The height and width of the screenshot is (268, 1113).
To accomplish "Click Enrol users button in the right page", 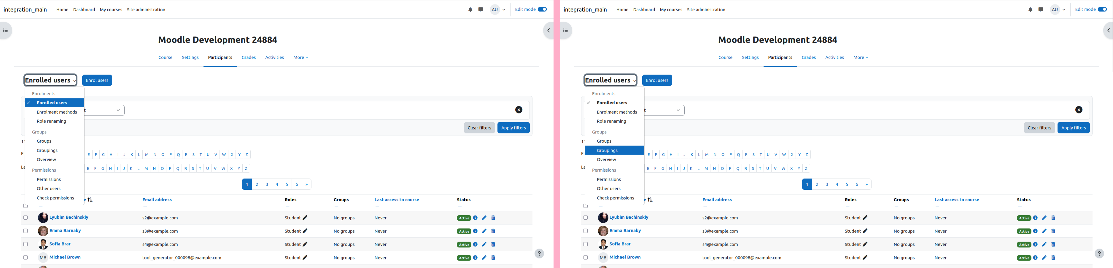I will pyautogui.click(x=657, y=80).
